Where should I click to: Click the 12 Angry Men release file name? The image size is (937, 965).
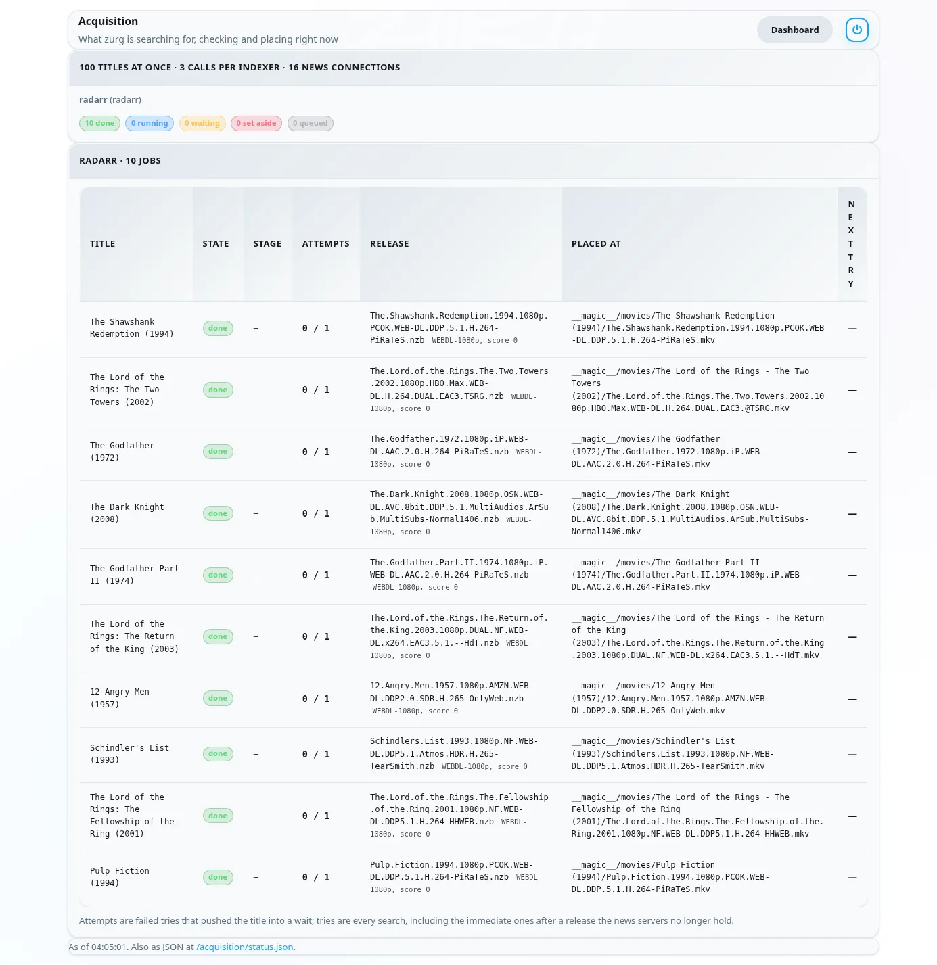tap(451, 692)
